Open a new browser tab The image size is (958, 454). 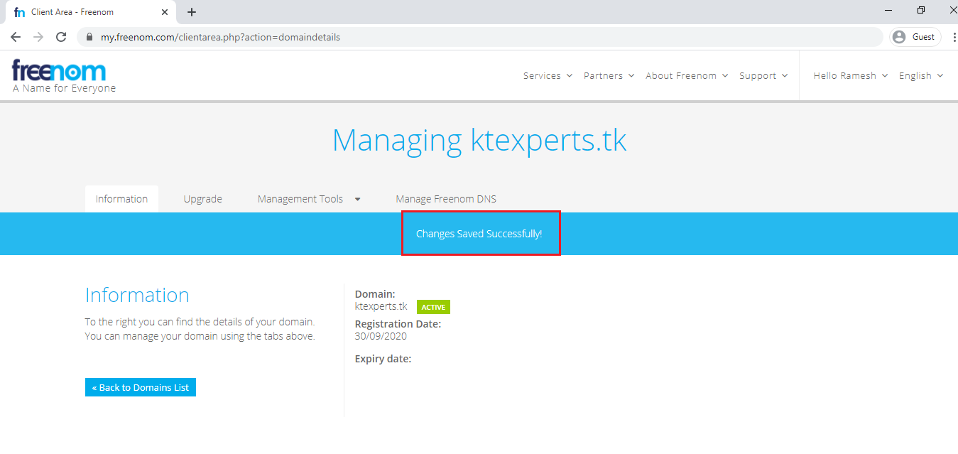click(192, 12)
